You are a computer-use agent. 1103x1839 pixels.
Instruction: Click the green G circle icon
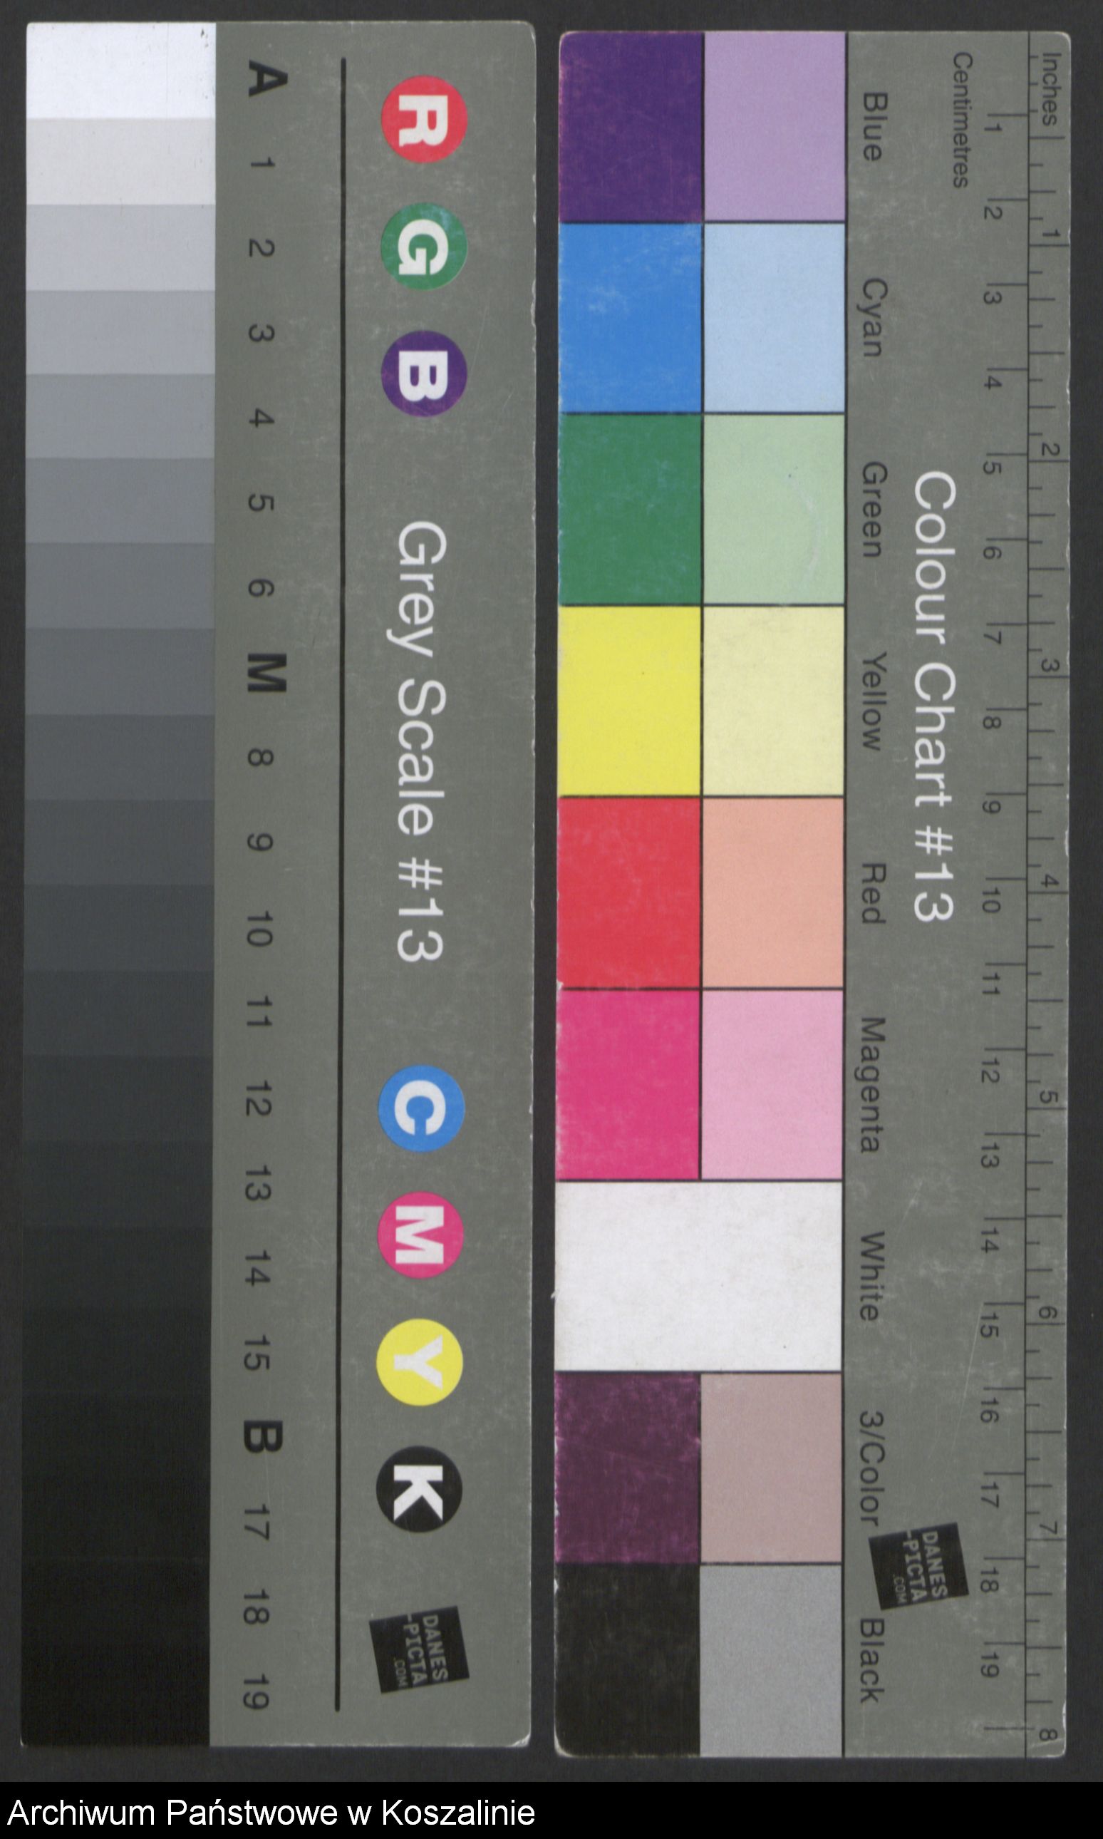tap(424, 246)
